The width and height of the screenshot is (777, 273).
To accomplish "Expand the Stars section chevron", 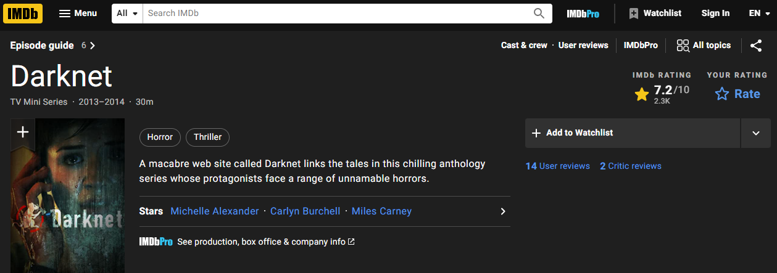I will pos(503,211).
